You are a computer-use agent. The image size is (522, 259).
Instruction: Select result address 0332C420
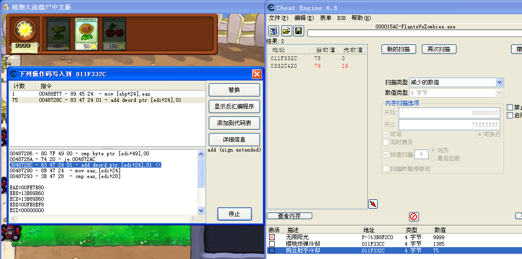[284, 66]
